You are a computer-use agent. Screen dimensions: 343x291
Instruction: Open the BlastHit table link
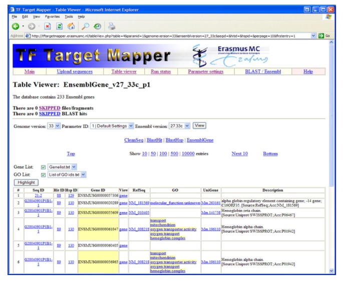[x=154, y=140]
